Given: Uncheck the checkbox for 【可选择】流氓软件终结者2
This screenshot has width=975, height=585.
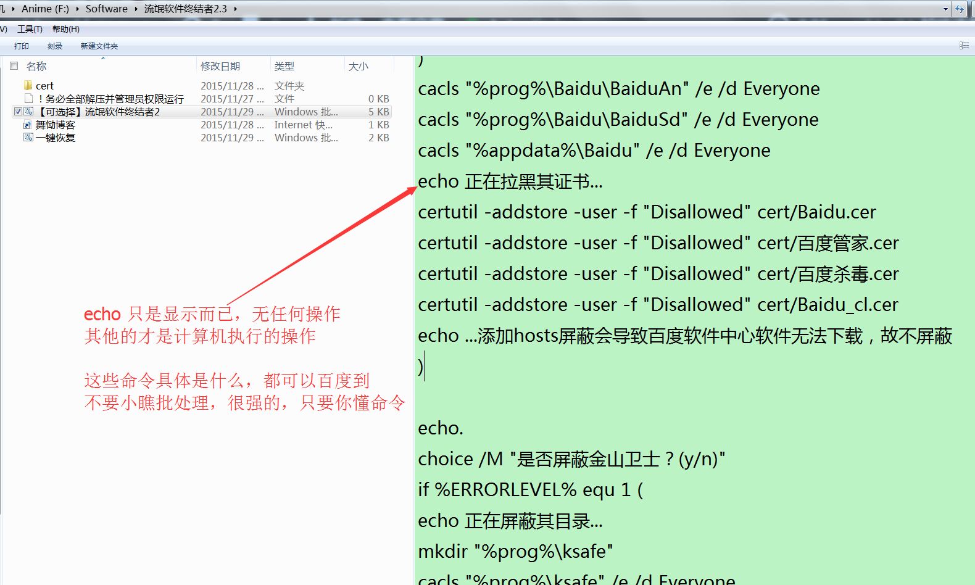Looking at the screenshot, I should [18, 112].
